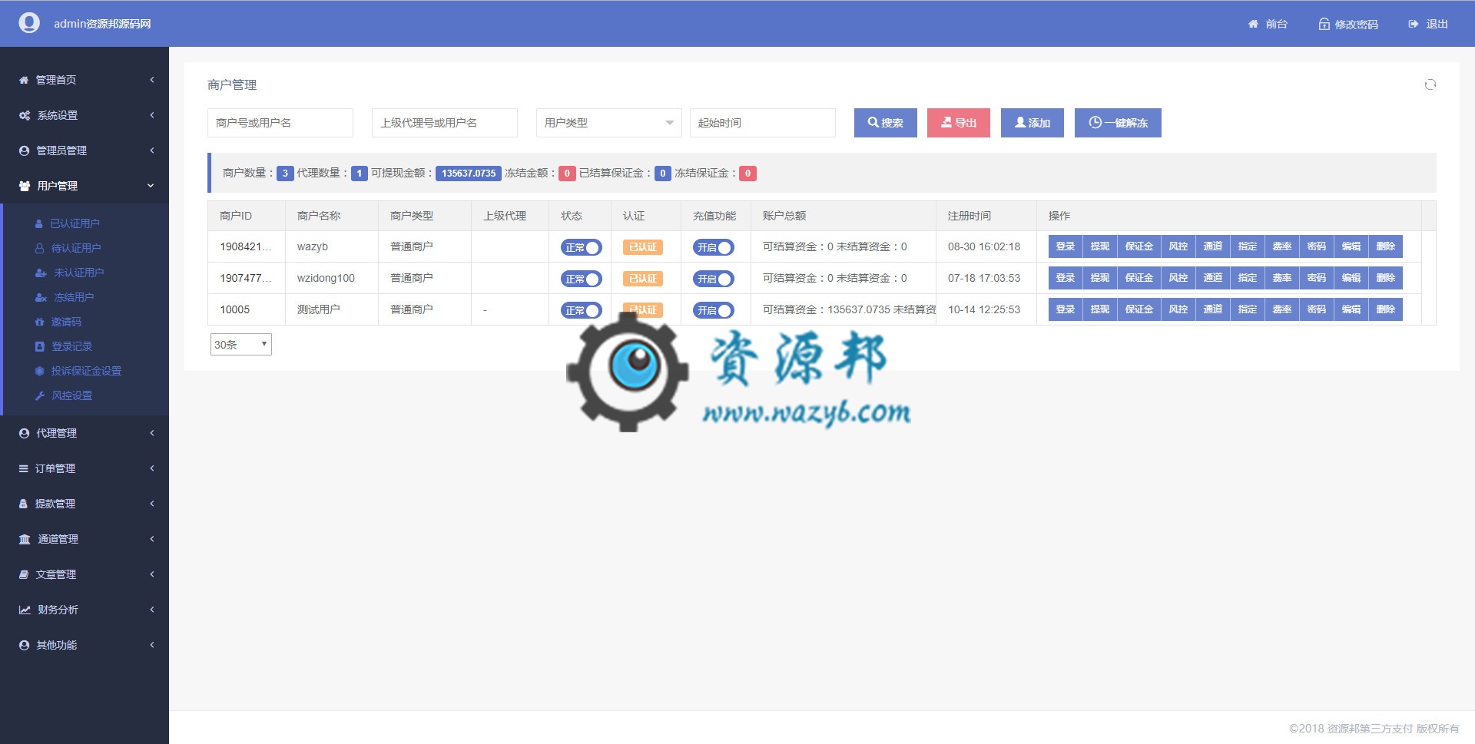Toggle 开启 recharge switch for wzidong100

point(714,279)
